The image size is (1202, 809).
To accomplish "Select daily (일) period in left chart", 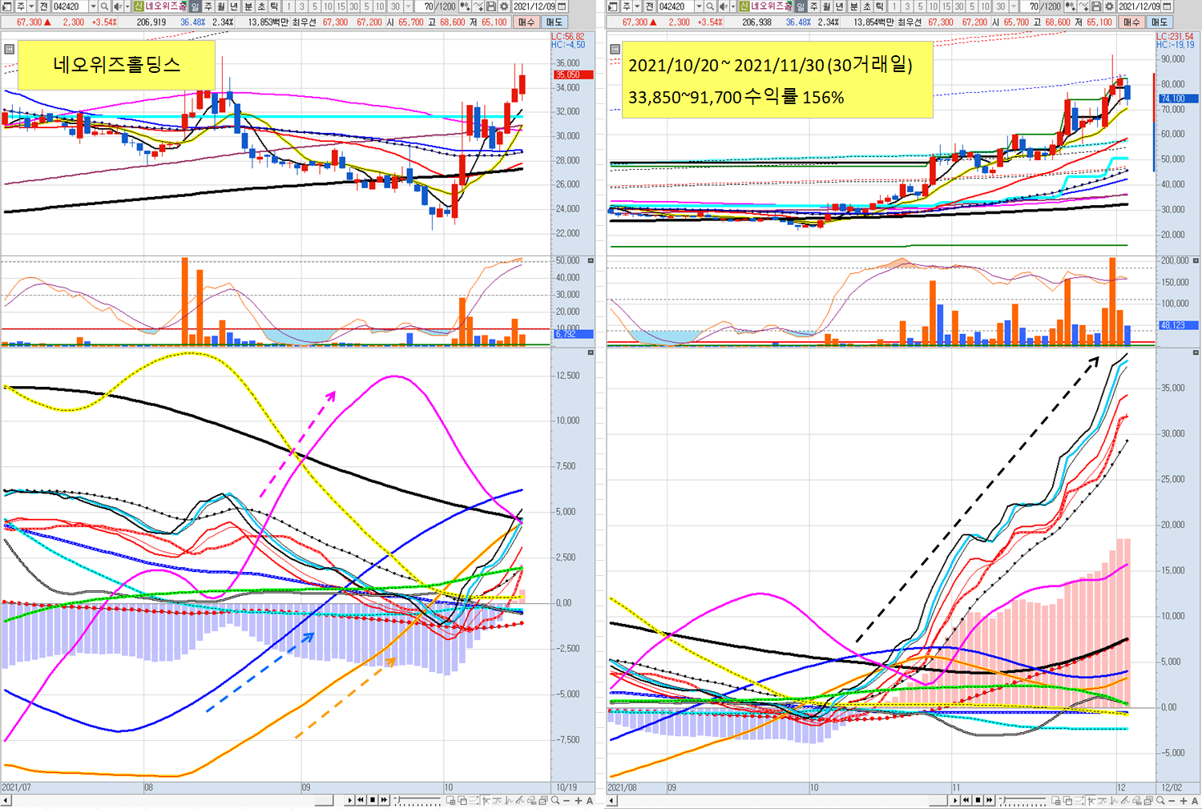I will tap(195, 6).
